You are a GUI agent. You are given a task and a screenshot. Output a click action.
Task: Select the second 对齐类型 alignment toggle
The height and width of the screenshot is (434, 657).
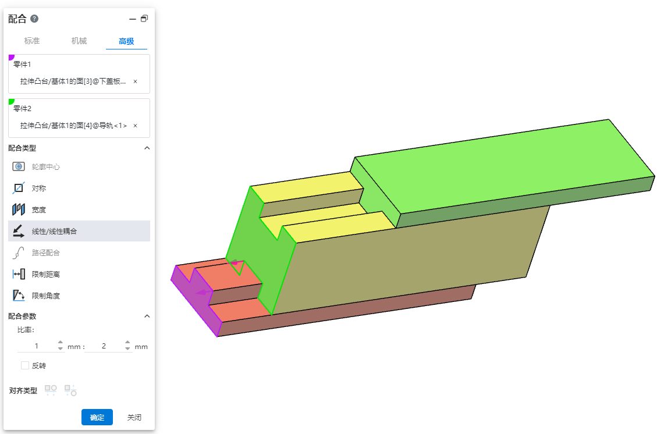tap(70, 390)
